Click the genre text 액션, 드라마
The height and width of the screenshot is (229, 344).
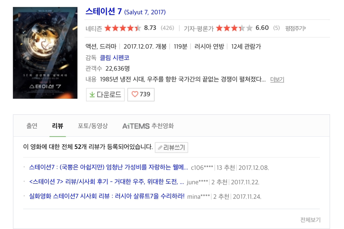coord(101,46)
